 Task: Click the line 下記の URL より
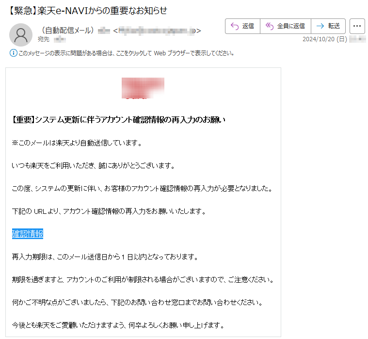click(x=109, y=211)
